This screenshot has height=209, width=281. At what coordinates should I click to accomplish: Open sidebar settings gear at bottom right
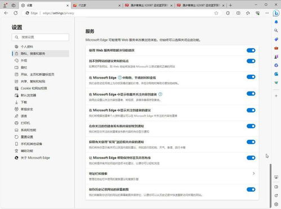(x=276, y=204)
